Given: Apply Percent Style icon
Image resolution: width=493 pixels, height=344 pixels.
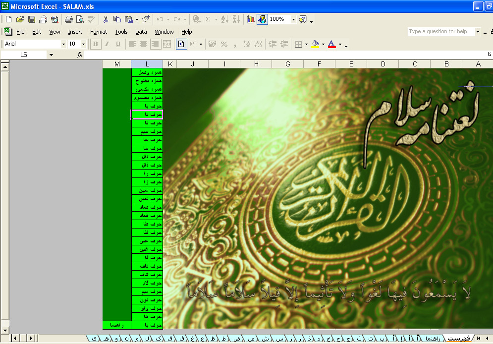Looking at the screenshot, I should coord(224,44).
